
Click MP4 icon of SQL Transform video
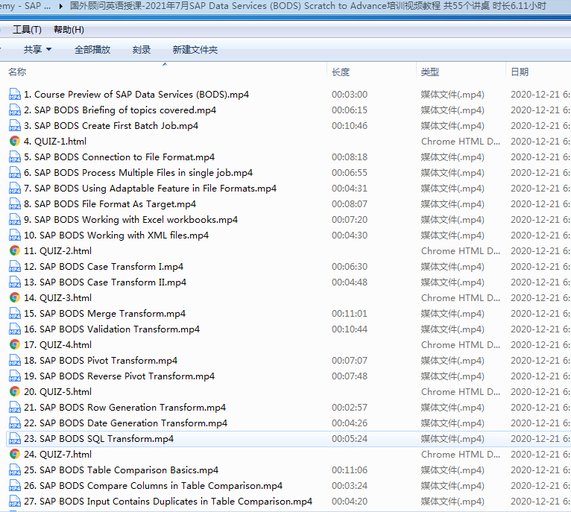pyautogui.click(x=15, y=439)
